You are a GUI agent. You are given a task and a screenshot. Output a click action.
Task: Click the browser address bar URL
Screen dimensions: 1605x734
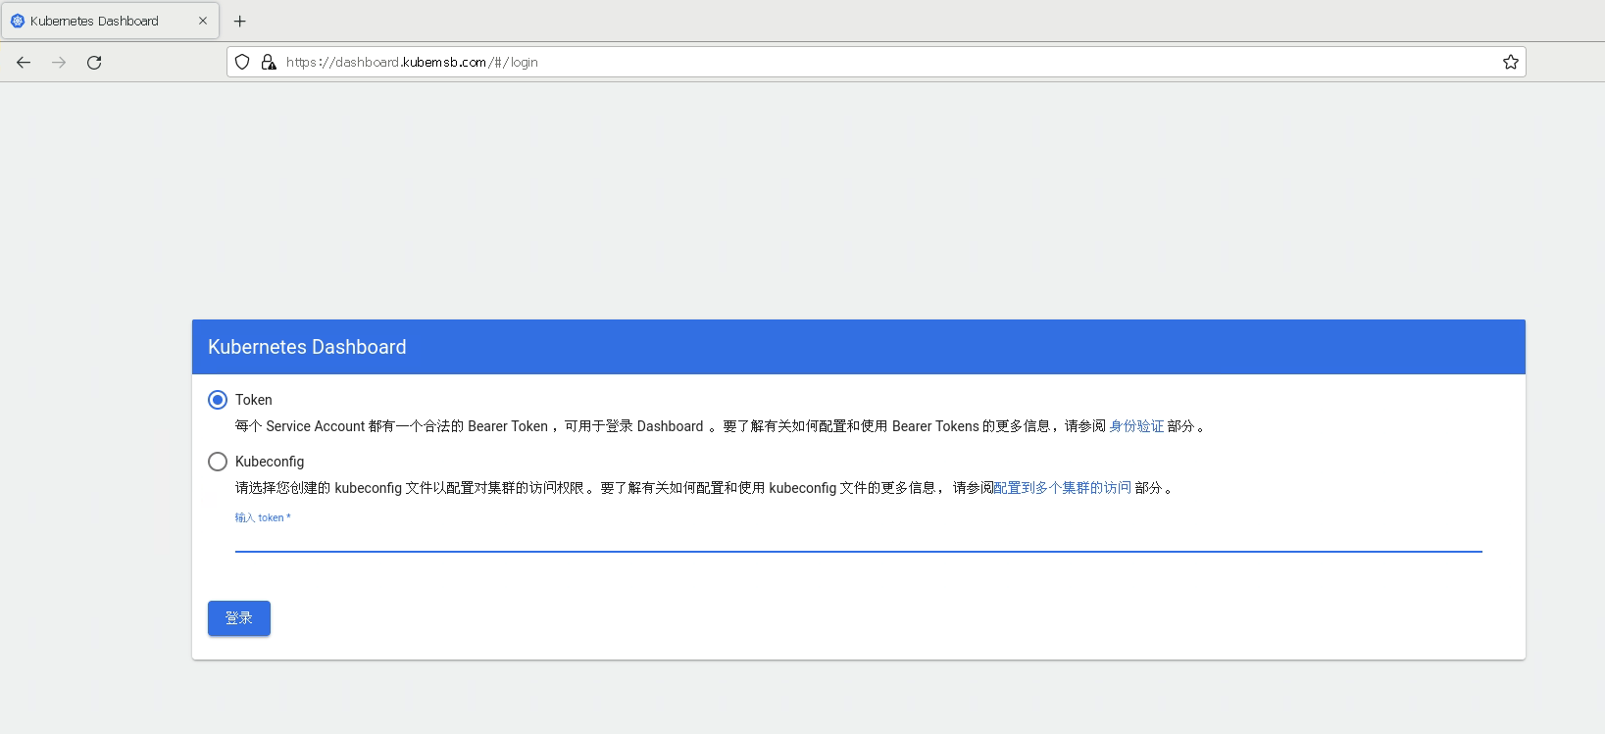[412, 63]
